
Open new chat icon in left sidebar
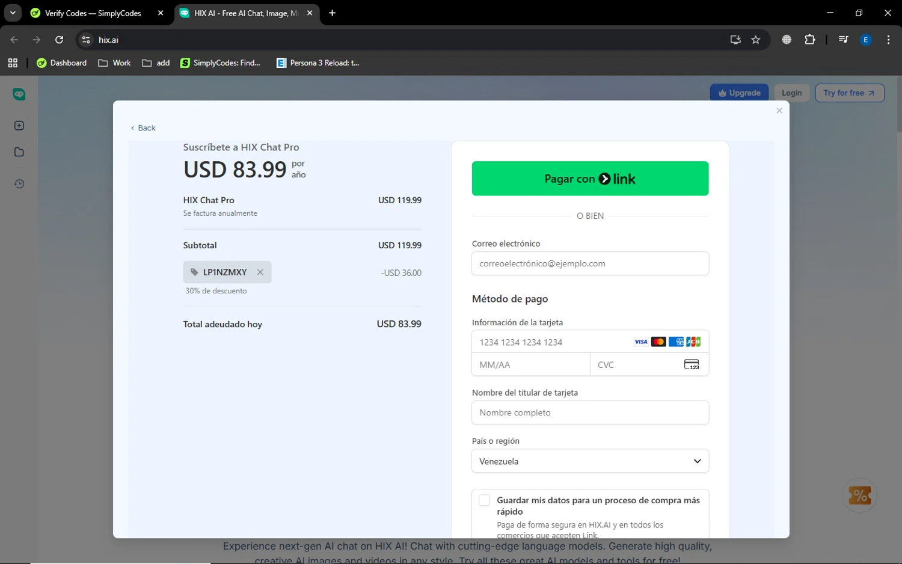(19, 126)
